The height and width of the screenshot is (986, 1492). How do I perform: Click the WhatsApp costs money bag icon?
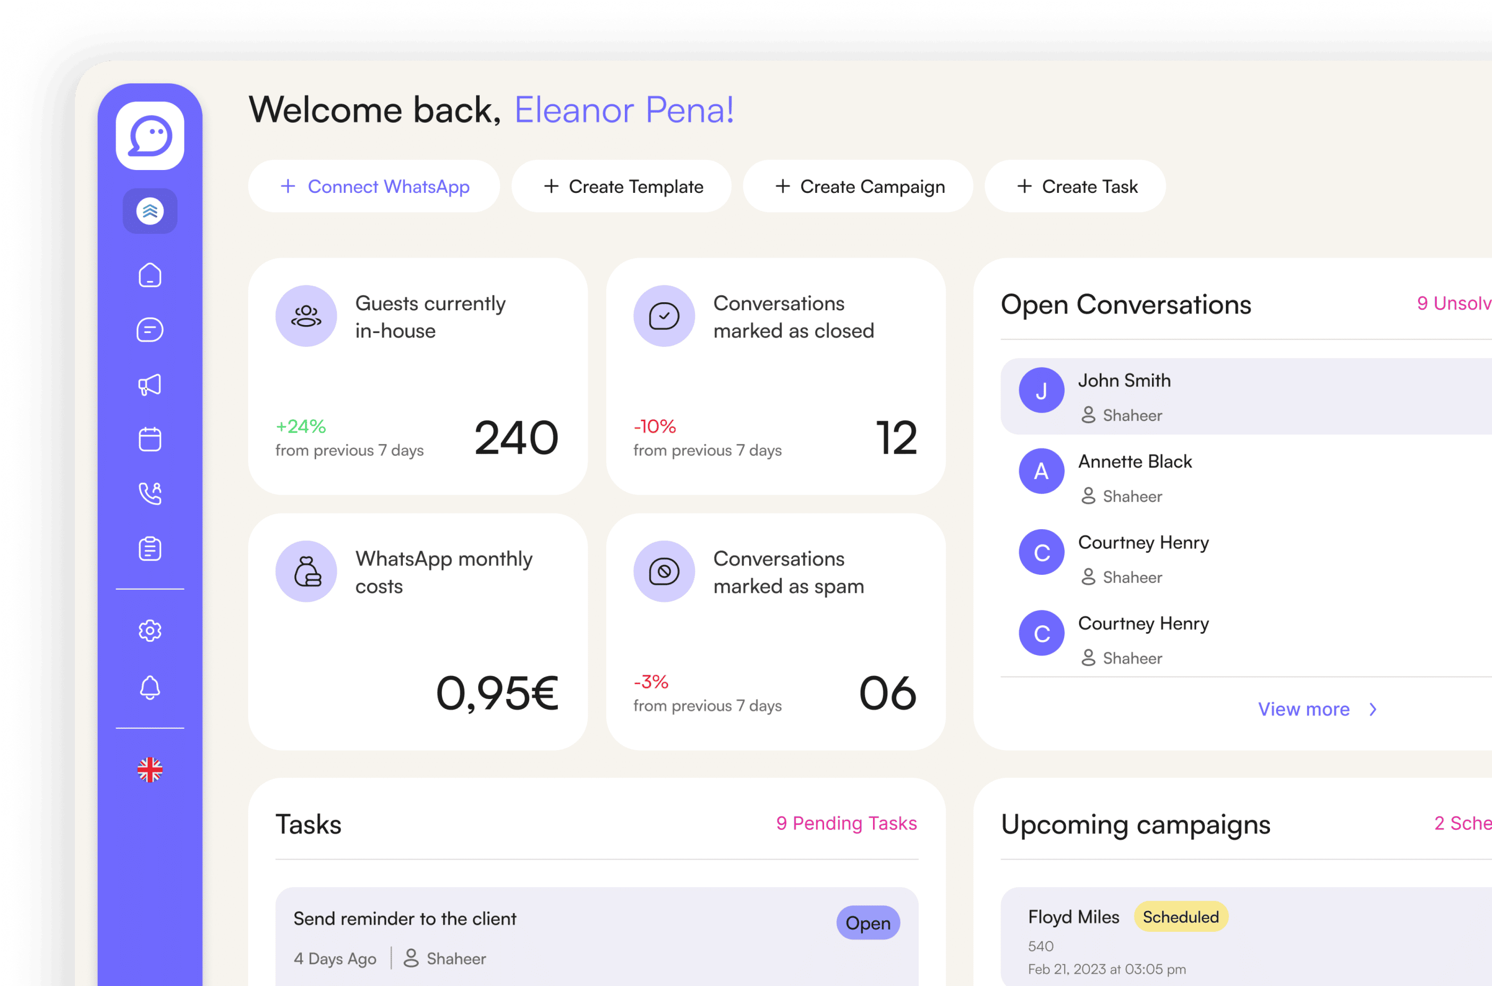(x=306, y=571)
